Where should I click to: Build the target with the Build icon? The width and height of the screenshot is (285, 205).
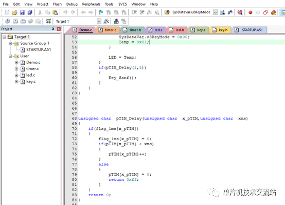tap(15, 21)
